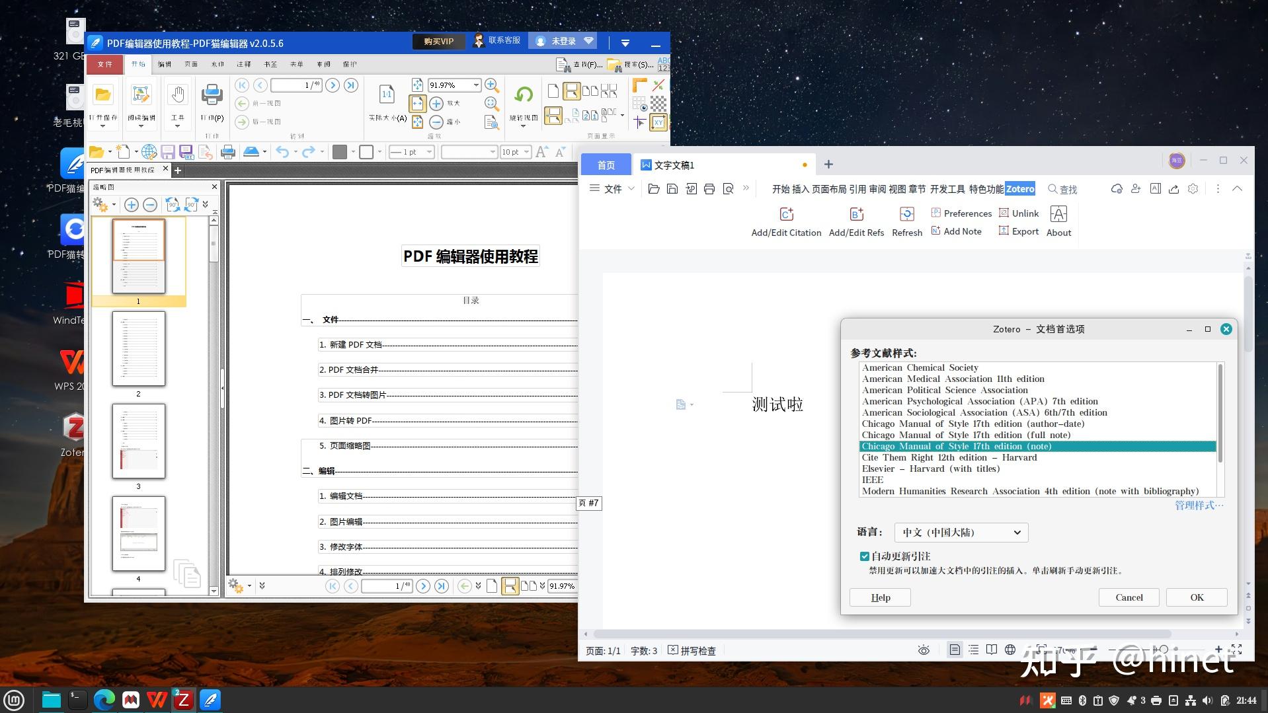Click Add Note in Zotero ribbon
The image size is (1268, 713).
[956, 231]
